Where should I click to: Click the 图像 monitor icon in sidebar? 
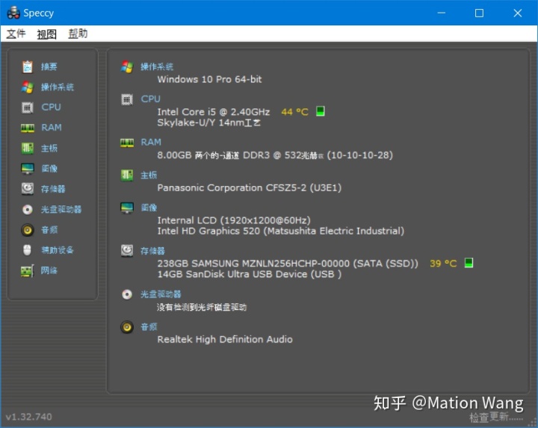(28, 168)
